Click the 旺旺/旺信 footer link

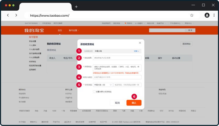[162, 94]
